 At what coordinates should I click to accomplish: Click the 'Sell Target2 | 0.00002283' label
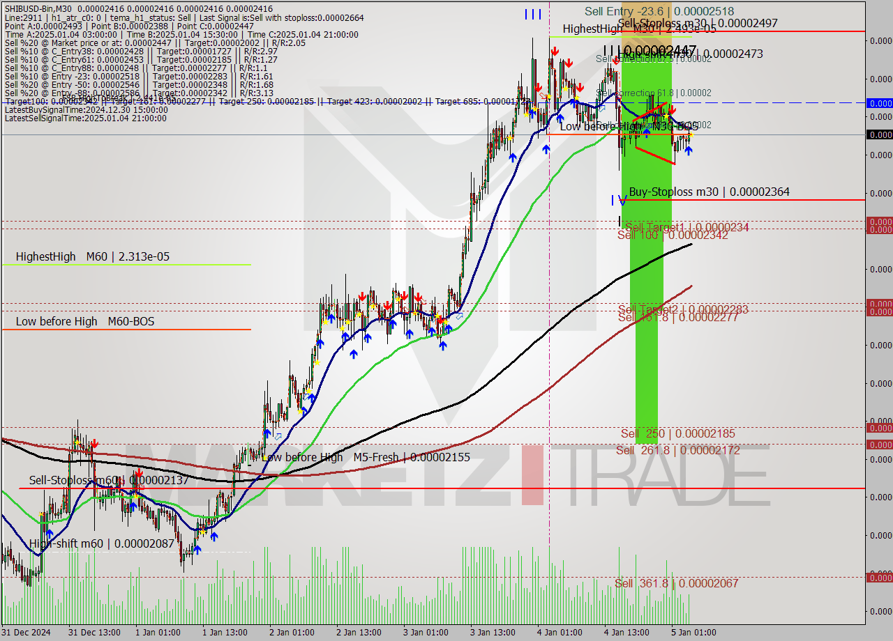click(683, 309)
